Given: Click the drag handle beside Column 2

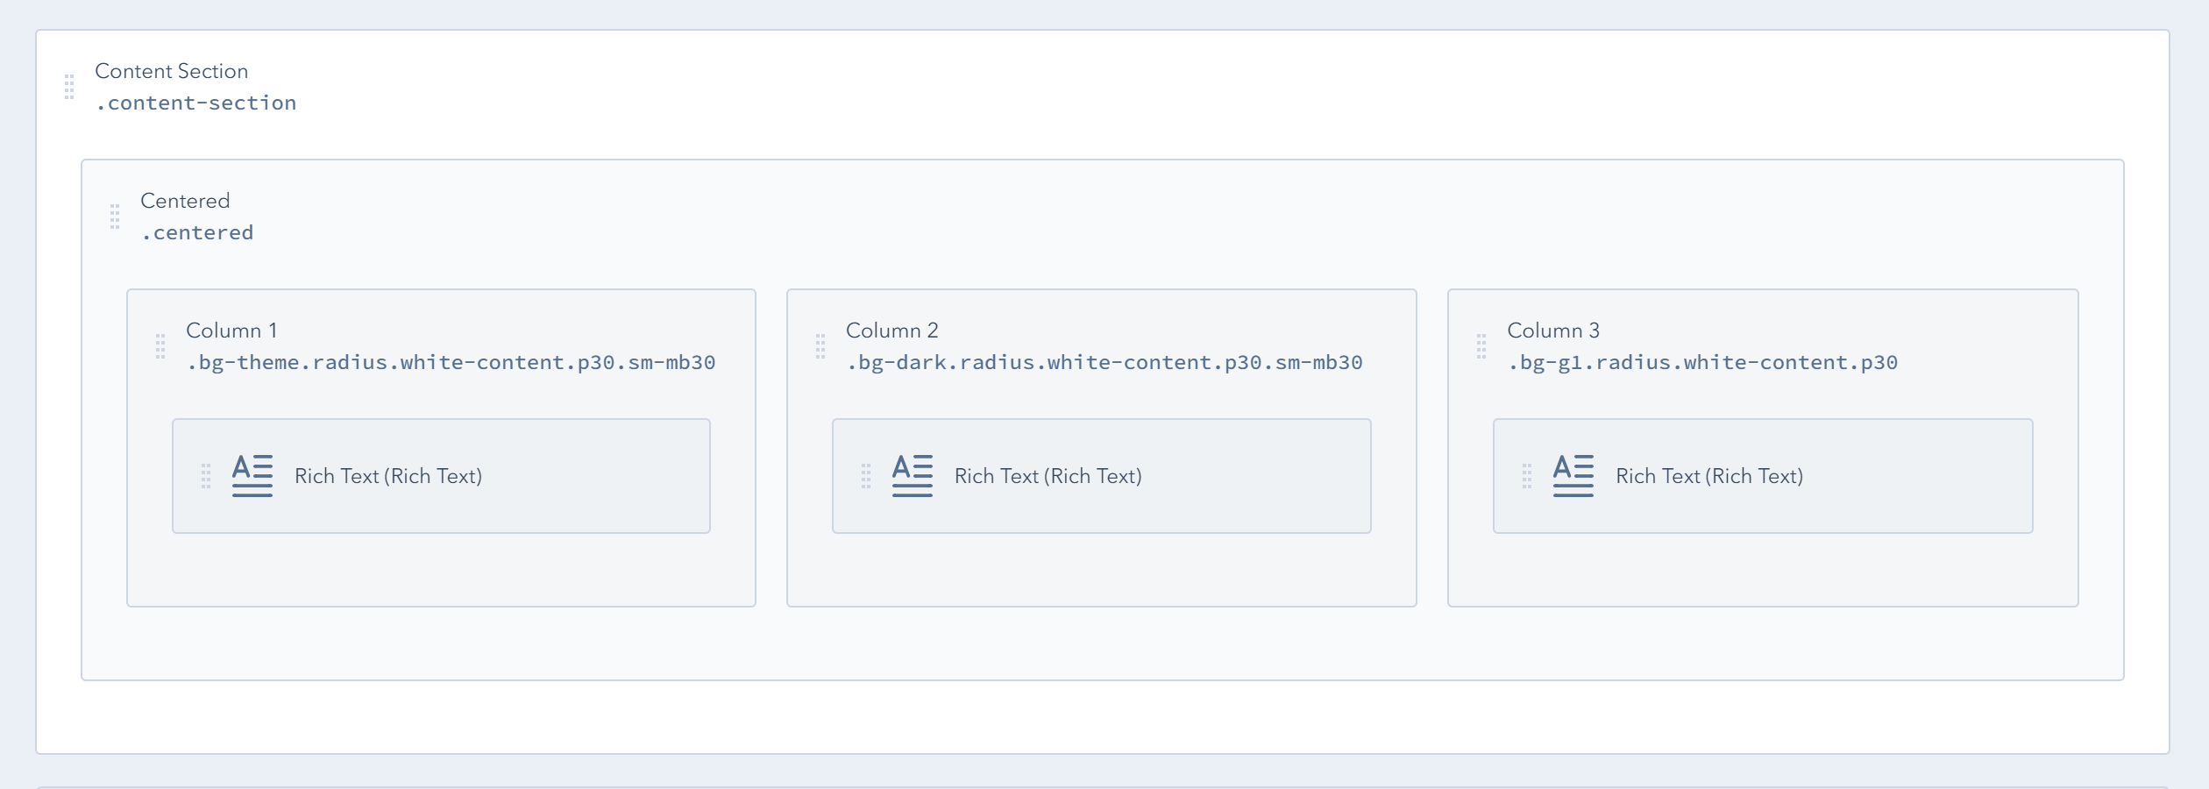Looking at the screenshot, I should coord(821,347).
